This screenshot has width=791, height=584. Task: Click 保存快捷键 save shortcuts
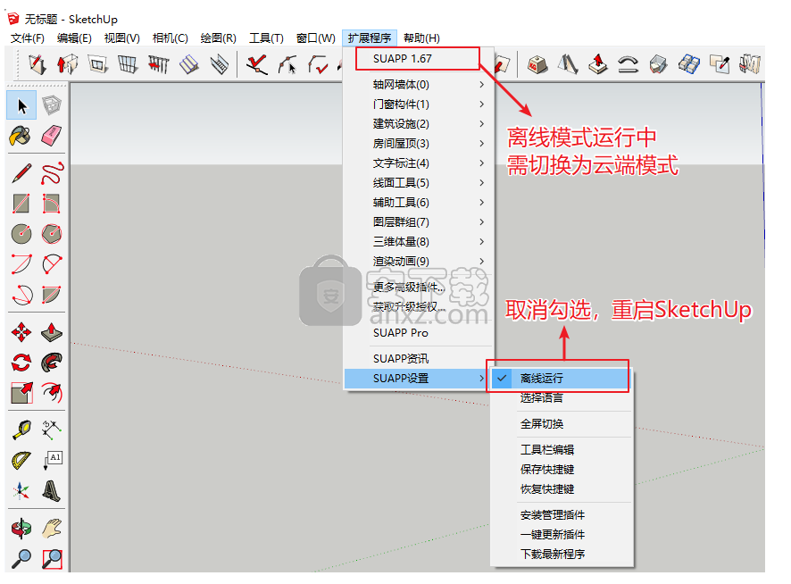(x=562, y=469)
